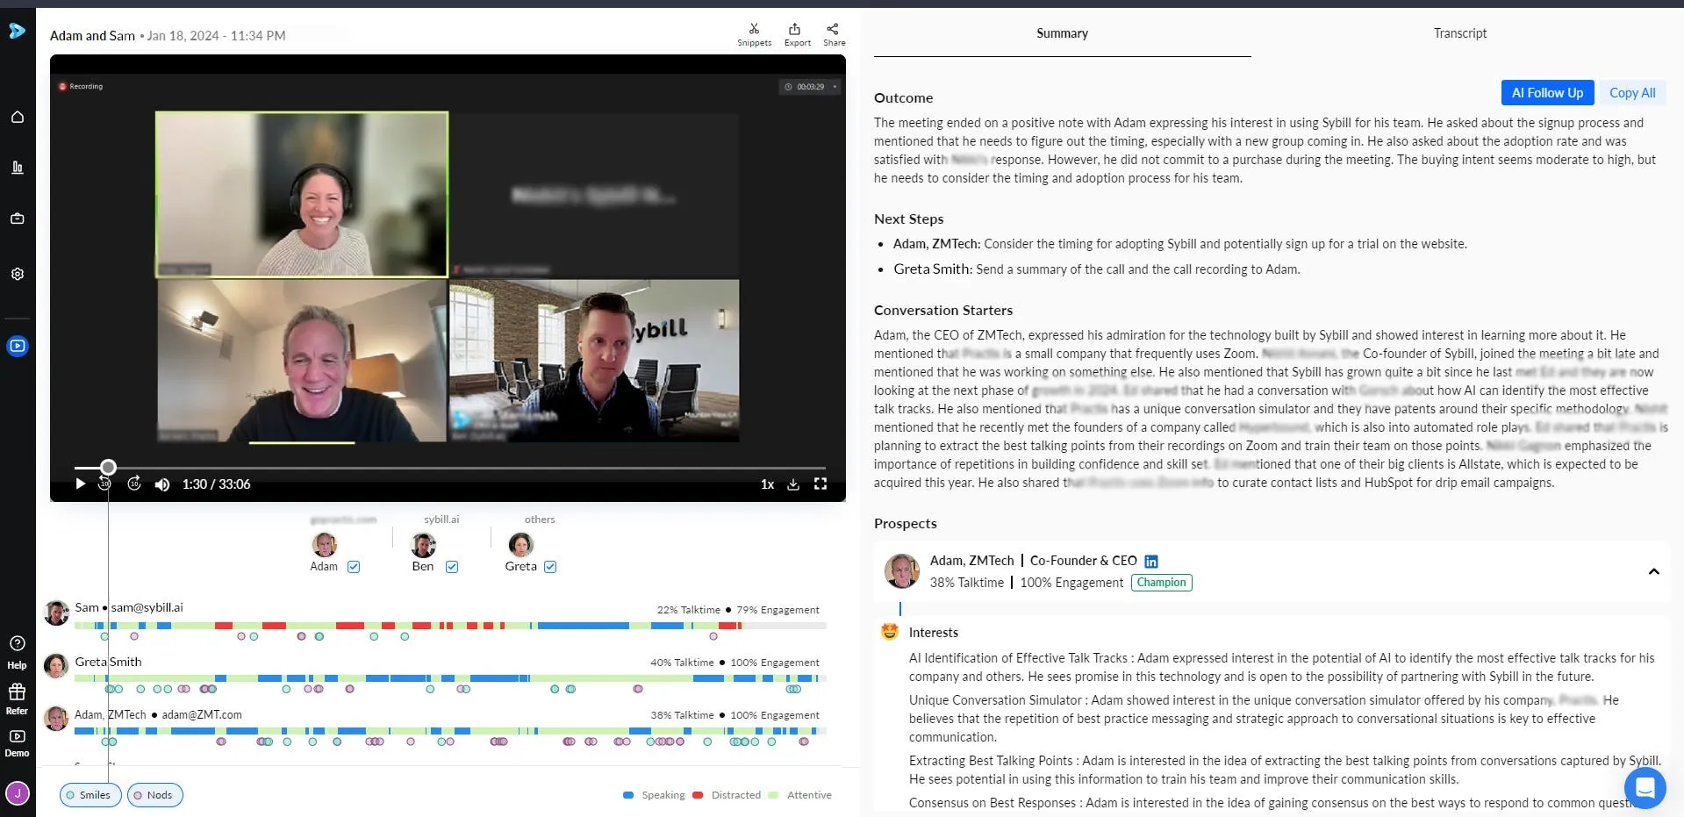Click the 1:30 / 33:06 time display
This screenshot has height=817, width=1684.
[x=216, y=484]
